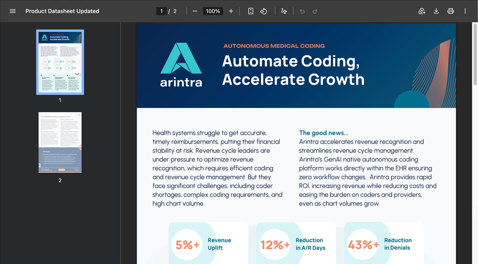The width and height of the screenshot is (478, 264).
Task: Click the Product Datasheet Updated title
Action: click(x=62, y=11)
